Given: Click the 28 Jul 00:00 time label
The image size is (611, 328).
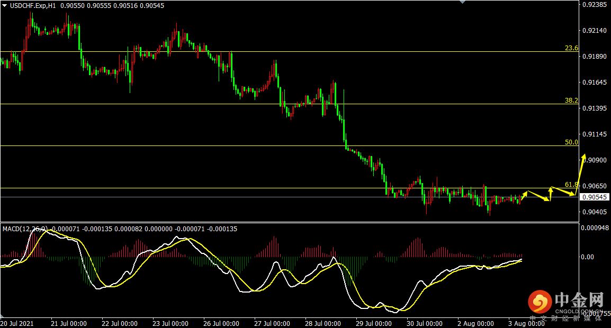Looking at the screenshot, I should pyautogui.click(x=323, y=324).
